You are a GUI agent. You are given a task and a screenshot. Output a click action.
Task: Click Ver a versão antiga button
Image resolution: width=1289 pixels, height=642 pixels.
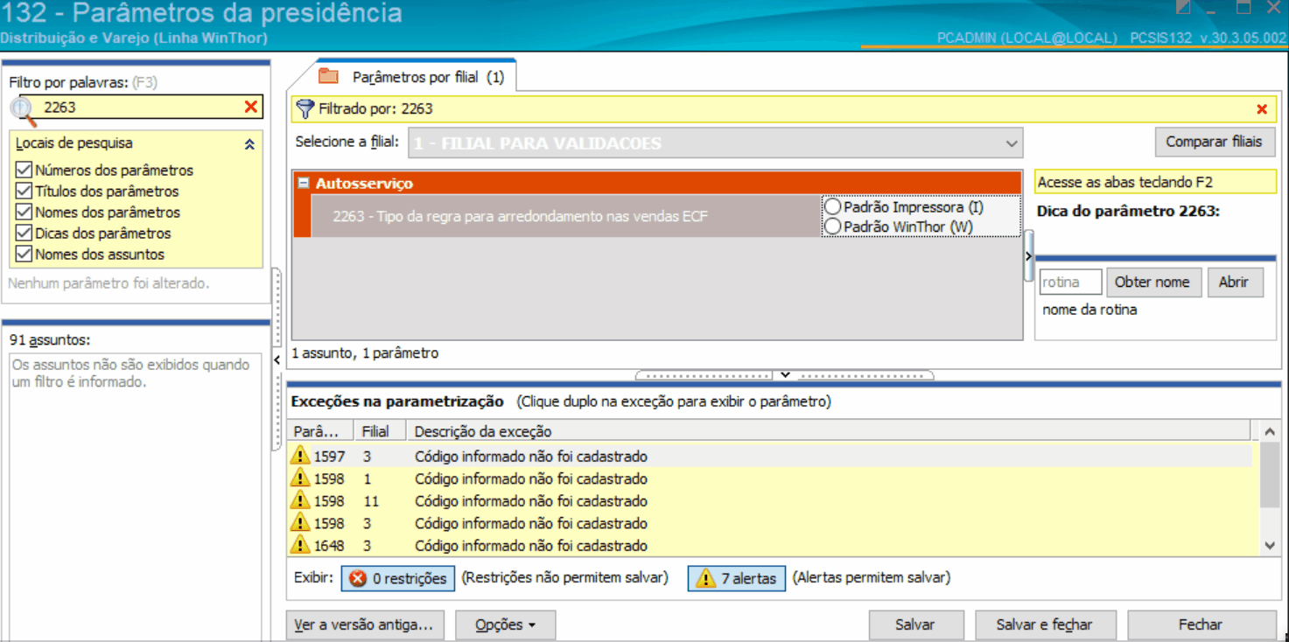(365, 625)
